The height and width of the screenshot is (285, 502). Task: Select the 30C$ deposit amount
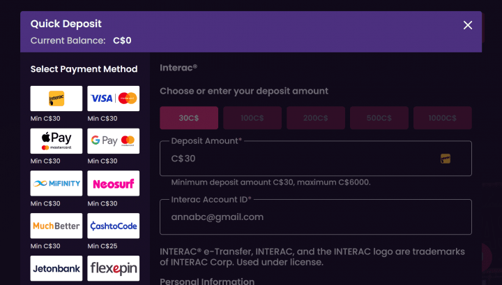(189, 118)
